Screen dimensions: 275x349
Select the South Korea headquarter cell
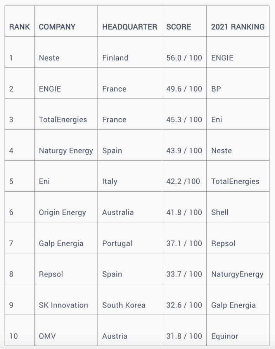point(124,305)
